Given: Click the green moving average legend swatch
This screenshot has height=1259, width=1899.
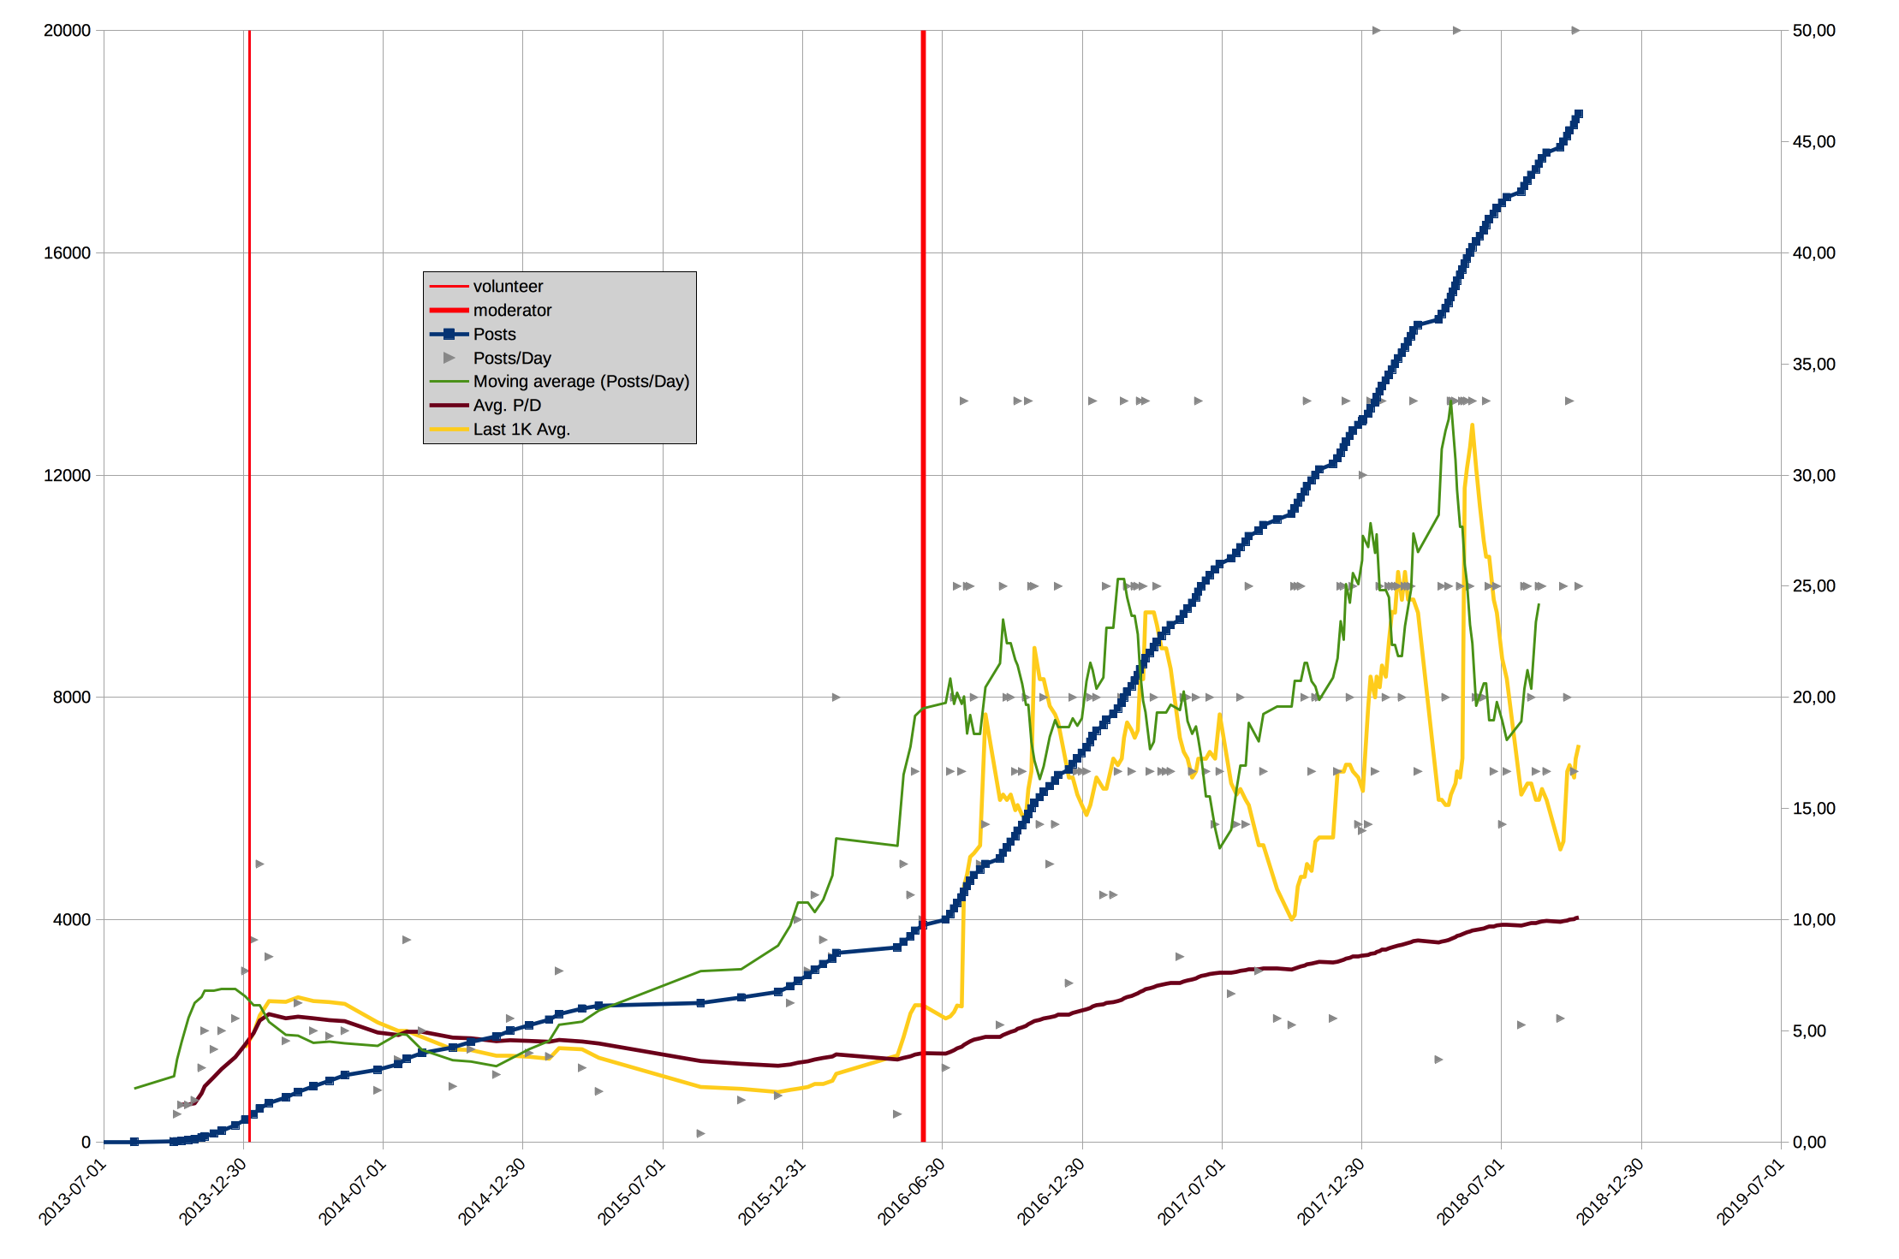Looking at the screenshot, I should [449, 381].
